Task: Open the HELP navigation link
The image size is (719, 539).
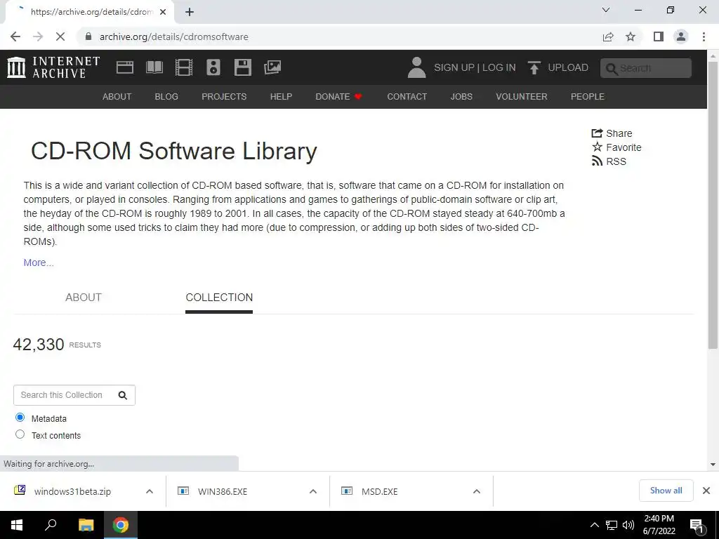Action: pyautogui.click(x=281, y=97)
